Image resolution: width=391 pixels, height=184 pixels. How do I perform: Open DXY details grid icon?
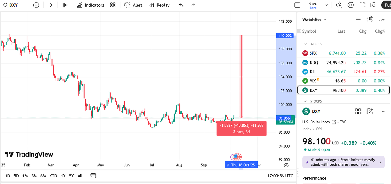358,111
